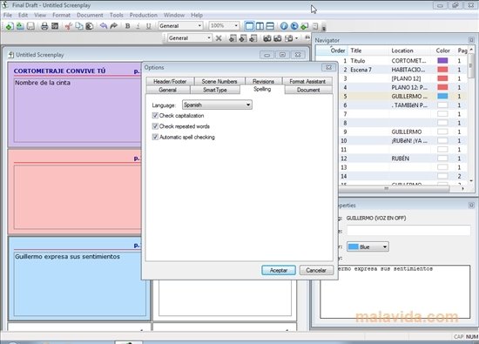Image resolution: width=479 pixels, height=344 pixels.
Task: Click the Cancelar button
Action: click(316, 270)
